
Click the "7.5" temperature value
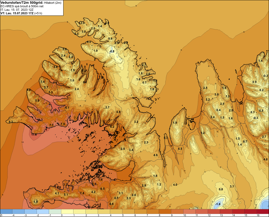[63, 124]
